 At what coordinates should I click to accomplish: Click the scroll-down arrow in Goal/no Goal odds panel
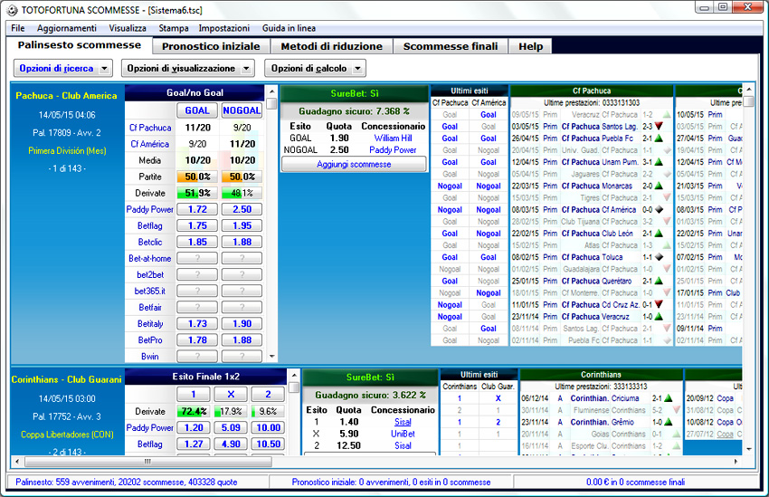(x=271, y=357)
